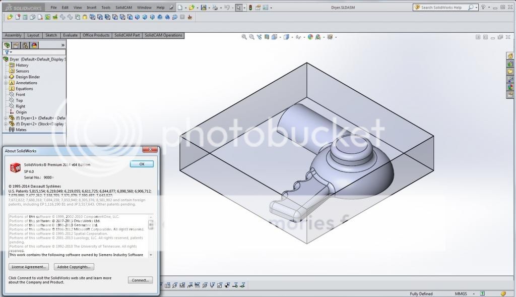Open a new document with the New icon
The height and width of the screenshot is (297, 516).
tap(179, 7)
